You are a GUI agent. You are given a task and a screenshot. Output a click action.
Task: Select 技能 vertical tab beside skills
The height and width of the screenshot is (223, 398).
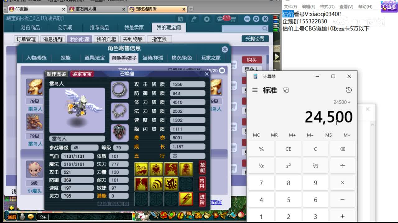202,168
